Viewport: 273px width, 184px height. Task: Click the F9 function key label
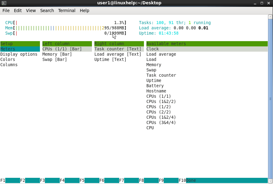pos(161,180)
